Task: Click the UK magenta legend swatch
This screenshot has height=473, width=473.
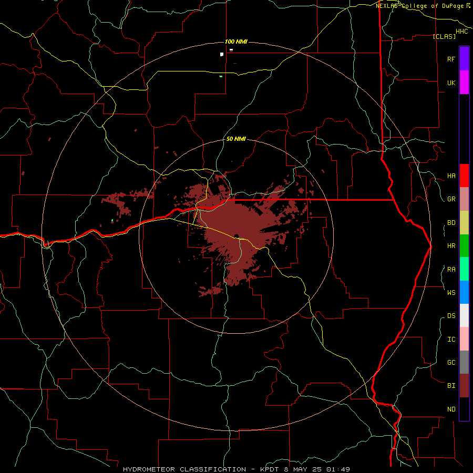Action: 464,83
